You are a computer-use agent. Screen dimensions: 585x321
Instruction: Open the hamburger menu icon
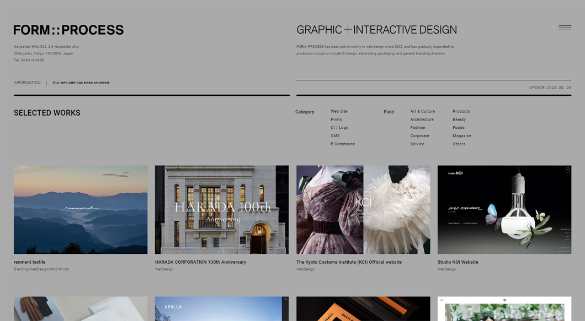565,28
